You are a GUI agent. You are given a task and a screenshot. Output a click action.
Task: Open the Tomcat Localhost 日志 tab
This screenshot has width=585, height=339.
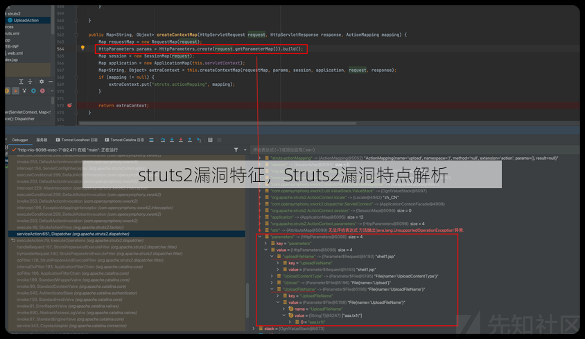point(77,140)
